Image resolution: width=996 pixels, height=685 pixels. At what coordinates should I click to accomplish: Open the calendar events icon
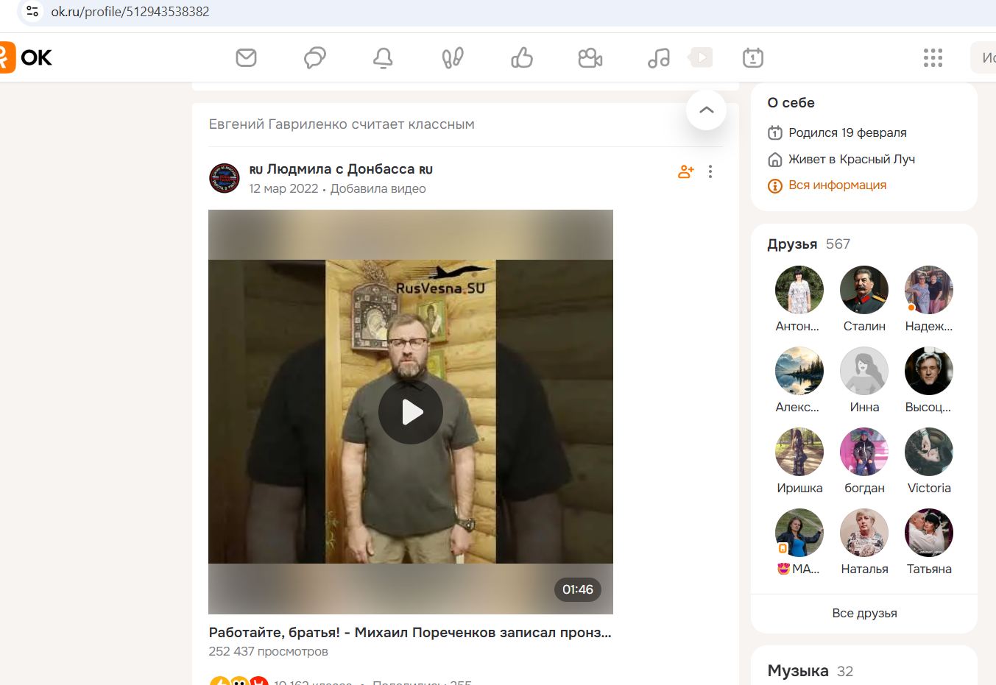coord(753,57)
